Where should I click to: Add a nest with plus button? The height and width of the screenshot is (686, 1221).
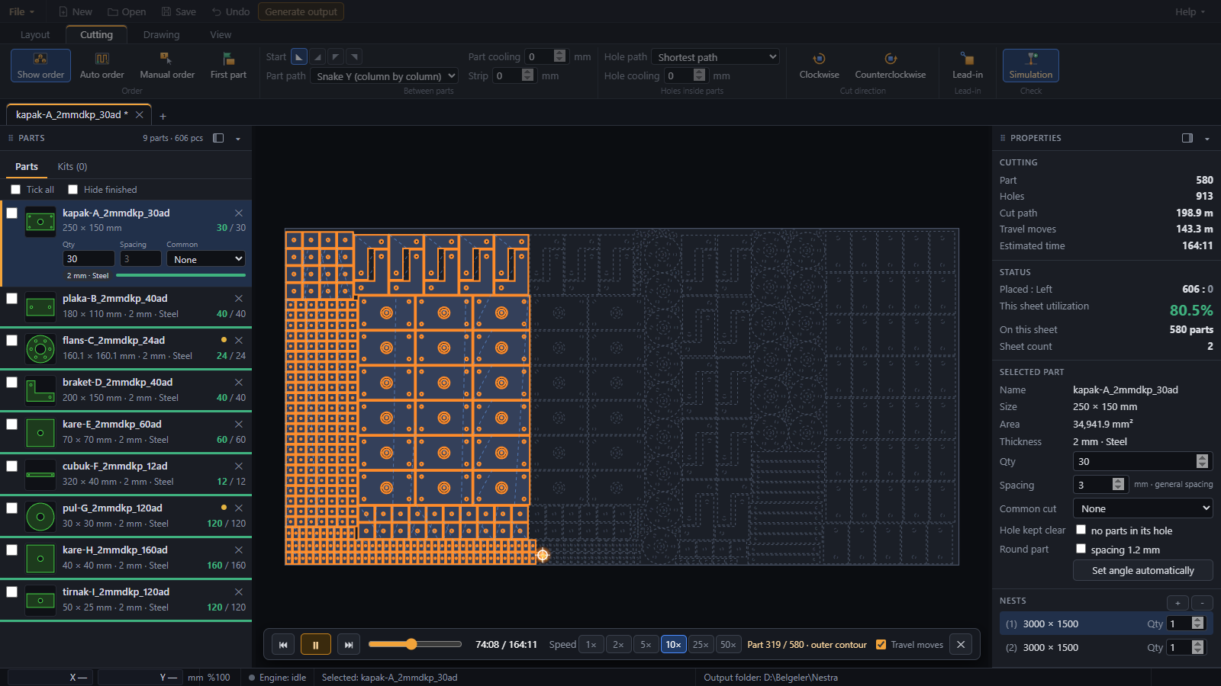tap(1178, 603)
